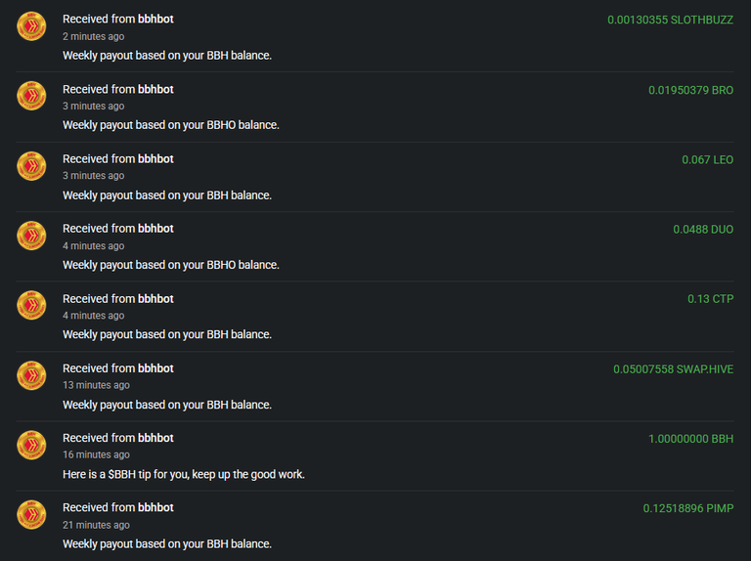This screenshot has height=561, width=751.
Task: Select the avatar icon beside PIMP payout
Action: click(31, 514)
